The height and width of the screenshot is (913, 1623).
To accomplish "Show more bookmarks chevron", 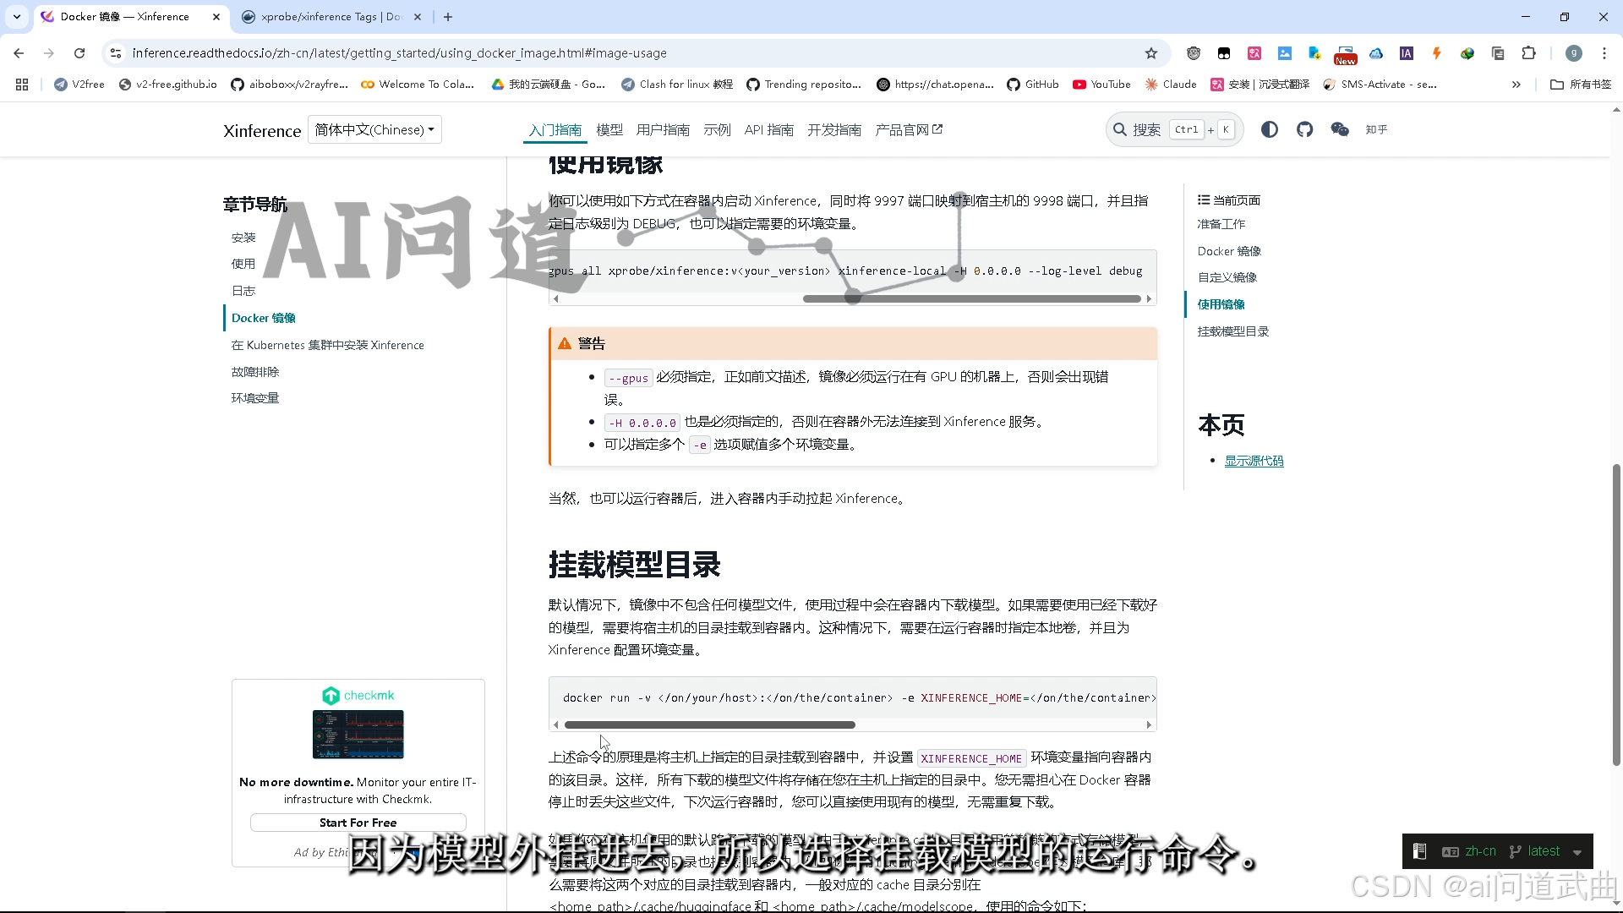I will point(1516,85).
